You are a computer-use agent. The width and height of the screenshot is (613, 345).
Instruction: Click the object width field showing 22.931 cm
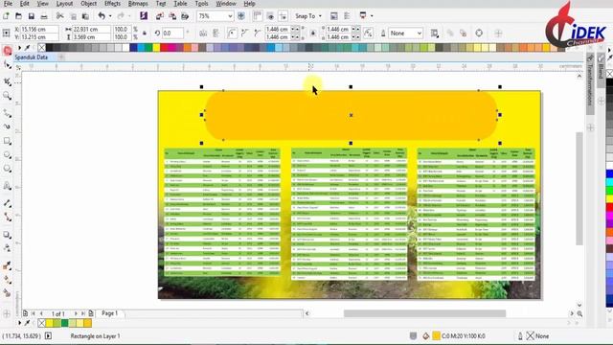click(92, 30)
